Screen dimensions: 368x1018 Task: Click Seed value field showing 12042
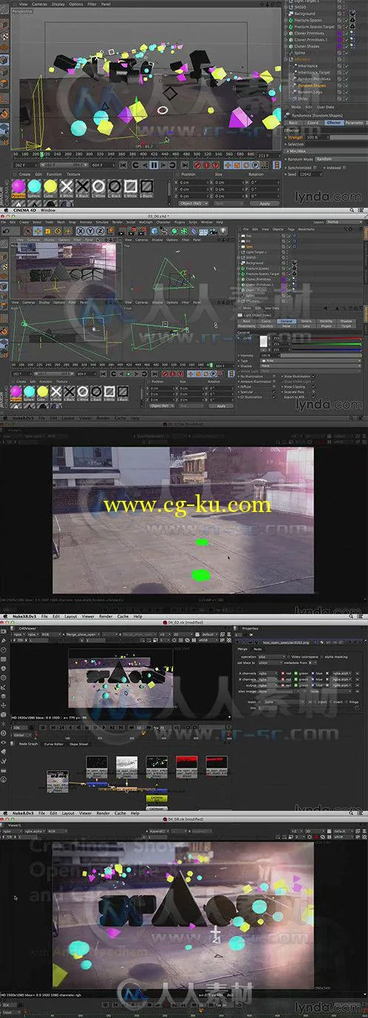pyautogui.click(x=310, y=175)
